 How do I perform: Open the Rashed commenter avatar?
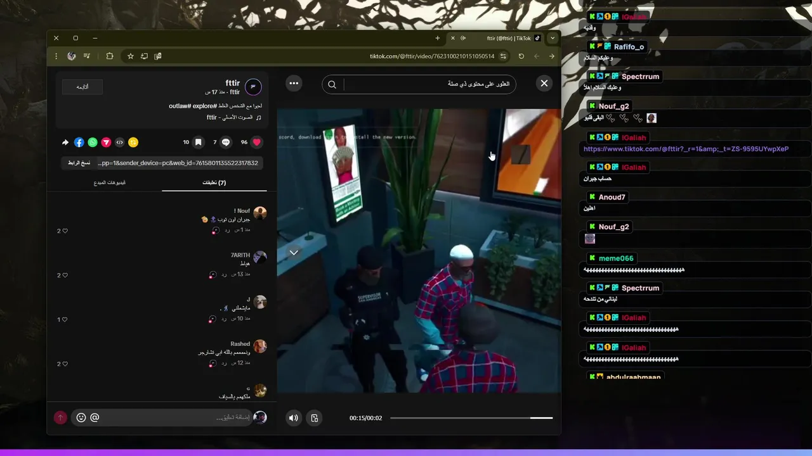pyautogui.click(x=259, y=346)
